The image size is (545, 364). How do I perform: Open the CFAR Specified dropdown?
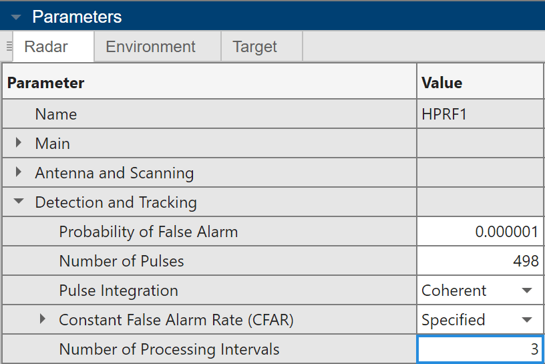pyautogui.click(x=527, y=320)
